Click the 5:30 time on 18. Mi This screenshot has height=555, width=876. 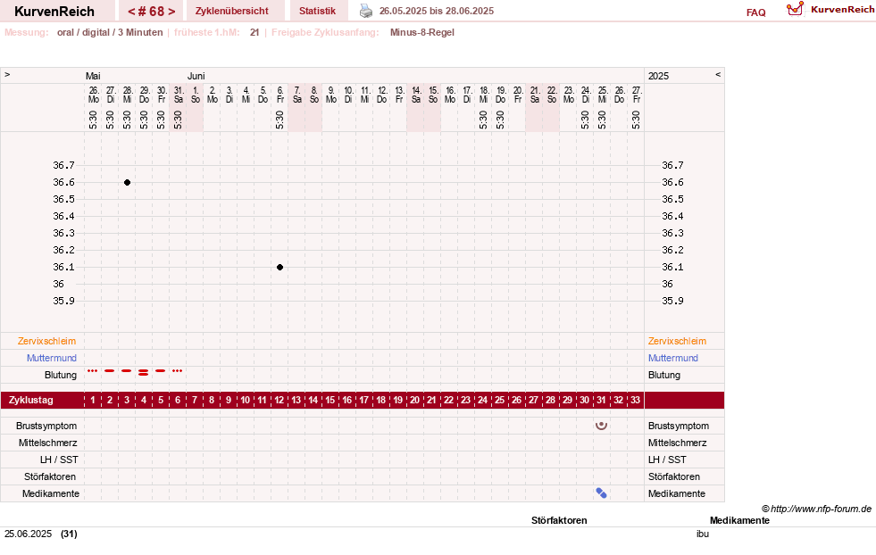point(484,120)
